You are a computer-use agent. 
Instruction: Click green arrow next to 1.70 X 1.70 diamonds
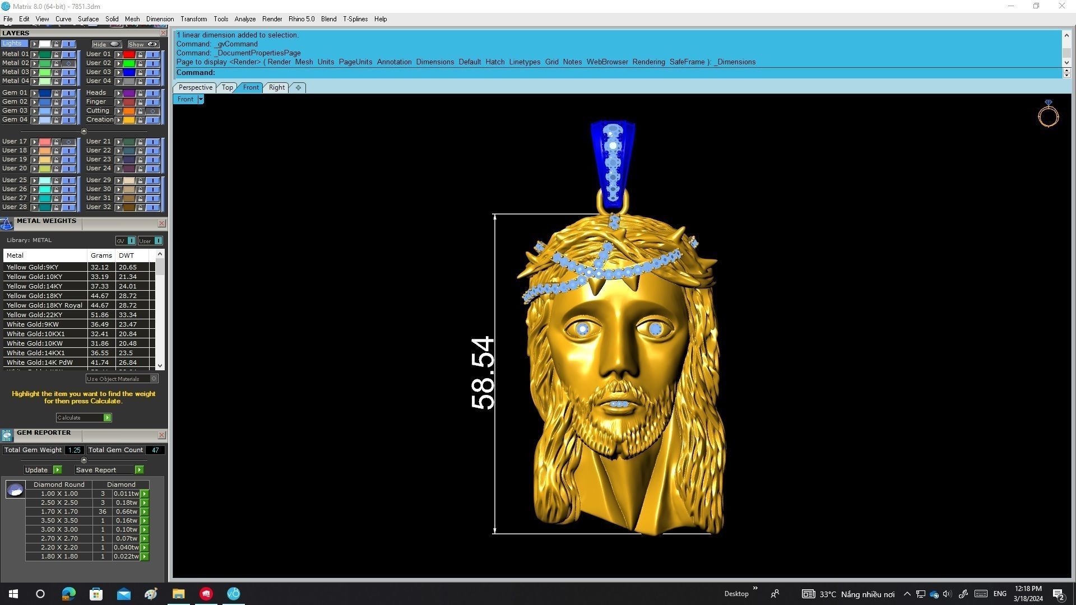(145, 511)
